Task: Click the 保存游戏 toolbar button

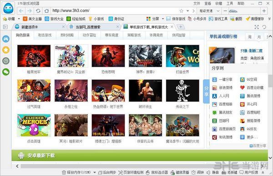Action: pyautogui.click(x=176, y=19)
